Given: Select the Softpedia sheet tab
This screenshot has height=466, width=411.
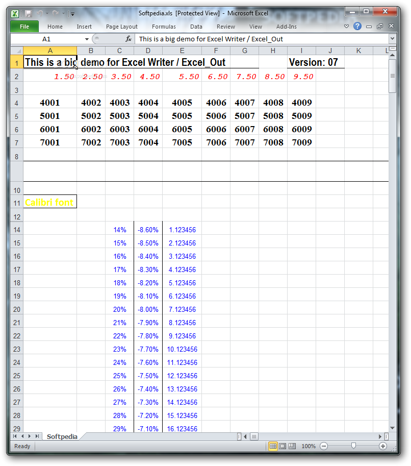Looking at the screenshot, I should (62, 436).
